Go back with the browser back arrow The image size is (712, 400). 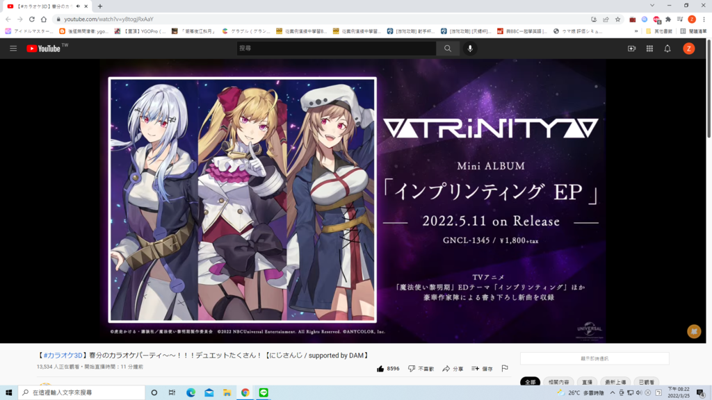[8, 19]
